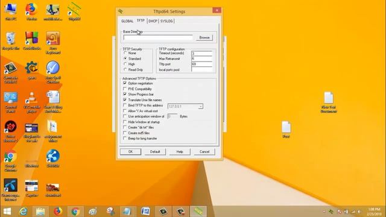Open File Explorer in the taskbar

(x=40, y=212)
